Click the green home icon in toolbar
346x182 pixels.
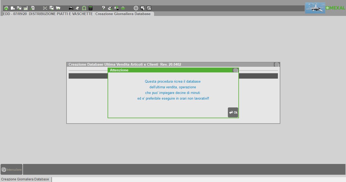6,8
